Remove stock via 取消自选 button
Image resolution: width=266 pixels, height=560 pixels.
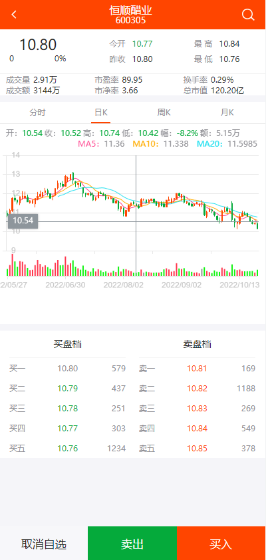coord(44,543)
